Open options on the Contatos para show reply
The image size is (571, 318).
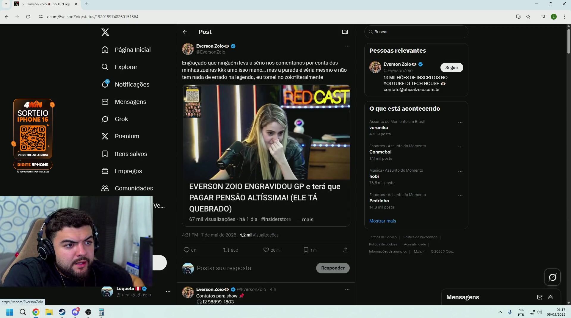[x=347, y=289]
